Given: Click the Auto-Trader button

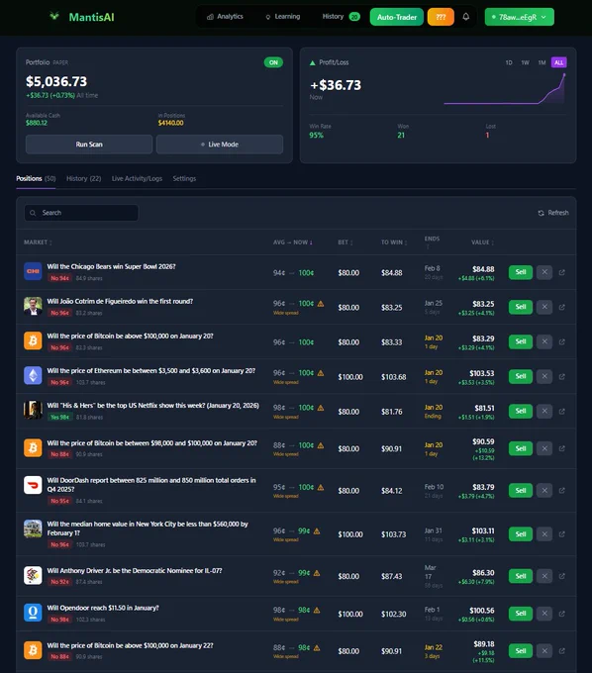Looking at the screenshot, I should click(397, 17).
